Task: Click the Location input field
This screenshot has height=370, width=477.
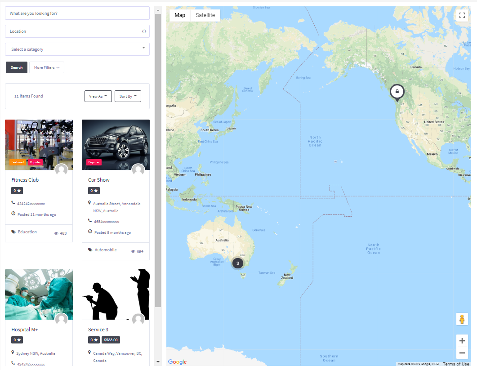Action: coord(77,31)
